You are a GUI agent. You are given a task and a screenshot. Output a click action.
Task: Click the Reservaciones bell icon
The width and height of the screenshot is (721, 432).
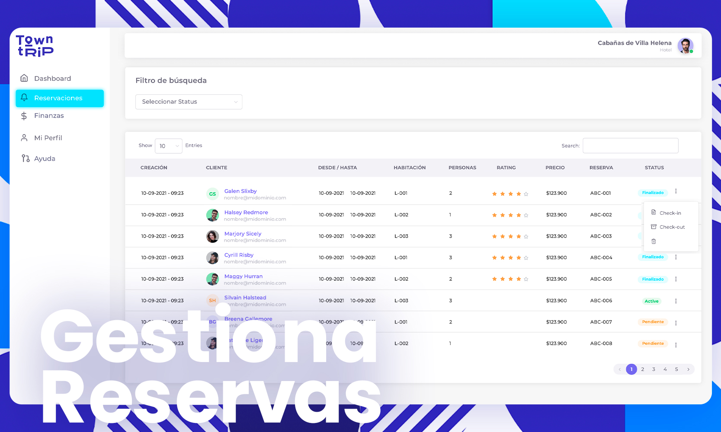coord(24,98)
